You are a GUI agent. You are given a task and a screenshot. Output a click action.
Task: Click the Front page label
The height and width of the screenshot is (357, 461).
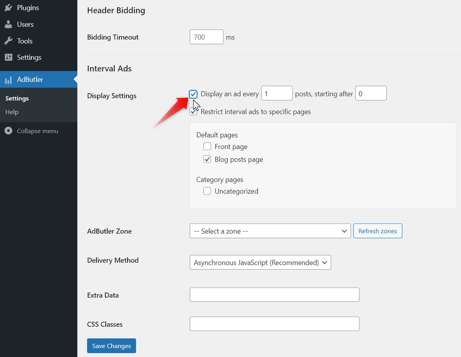pos(231,146)
